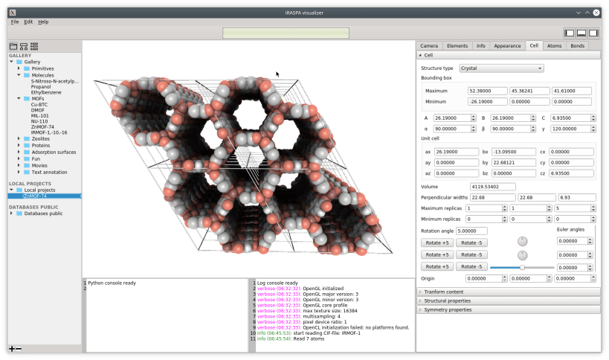The width and height of the screenshot is (609, 360).
Task: Click the cell length C spin box
Action: coord(573,118)
